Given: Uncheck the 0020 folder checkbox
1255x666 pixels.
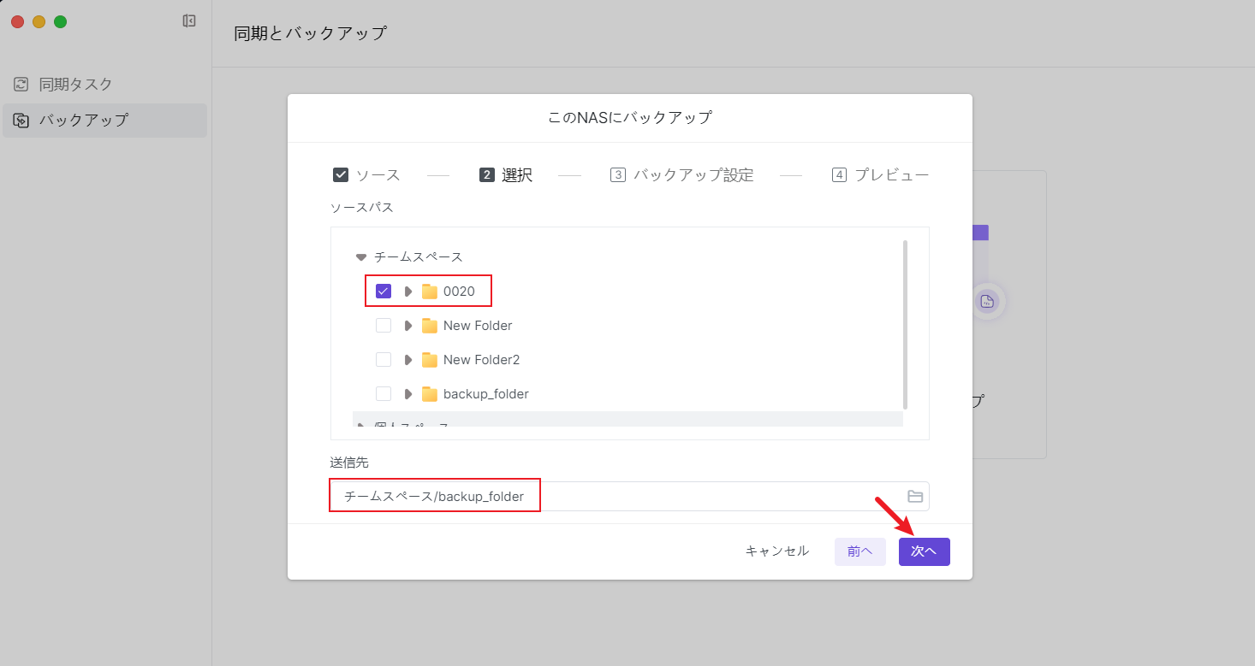Looking at the screenshot, I should [384, 292].
